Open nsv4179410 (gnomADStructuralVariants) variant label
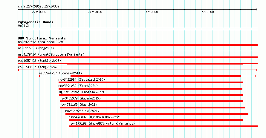This screenshot has height=138, width=266. pyautogui.click(x=51, y=54)
